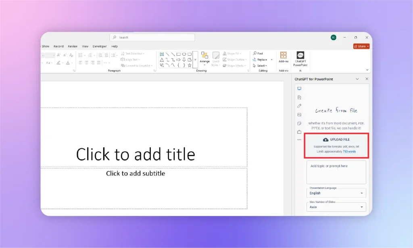Image resolution: width=413 pixels, height=248 pixels.
Task: Open the Shape Outline dropdown
Action: click(235, 60)
